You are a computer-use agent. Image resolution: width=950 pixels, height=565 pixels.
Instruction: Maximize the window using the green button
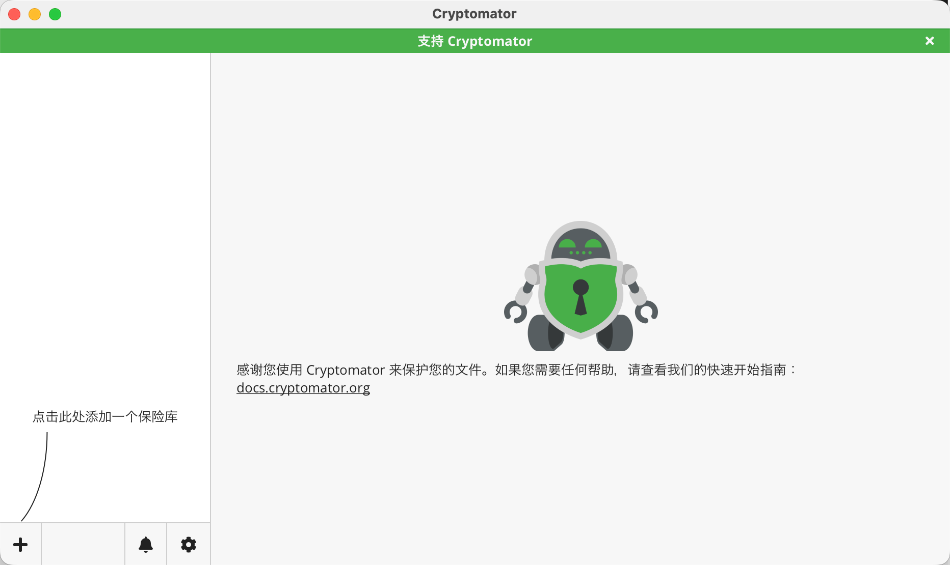[55, 14]
